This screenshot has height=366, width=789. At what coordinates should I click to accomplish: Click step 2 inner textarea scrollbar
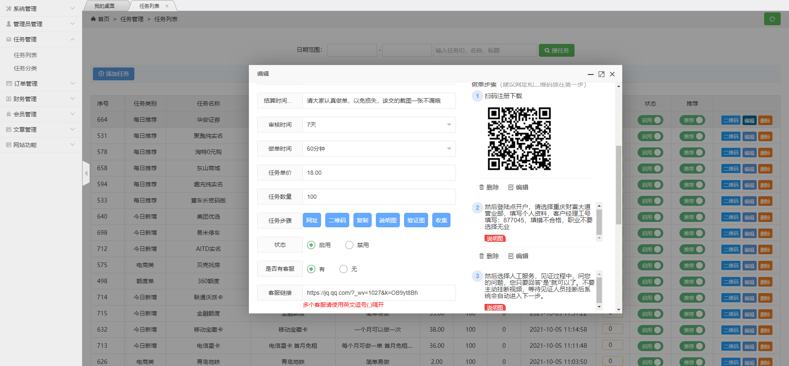coord(599,222)
